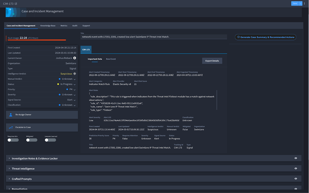Click Generate Case Summary & Recommended Actions
This screenshot has width=309, height=193.
pos(265,37)
